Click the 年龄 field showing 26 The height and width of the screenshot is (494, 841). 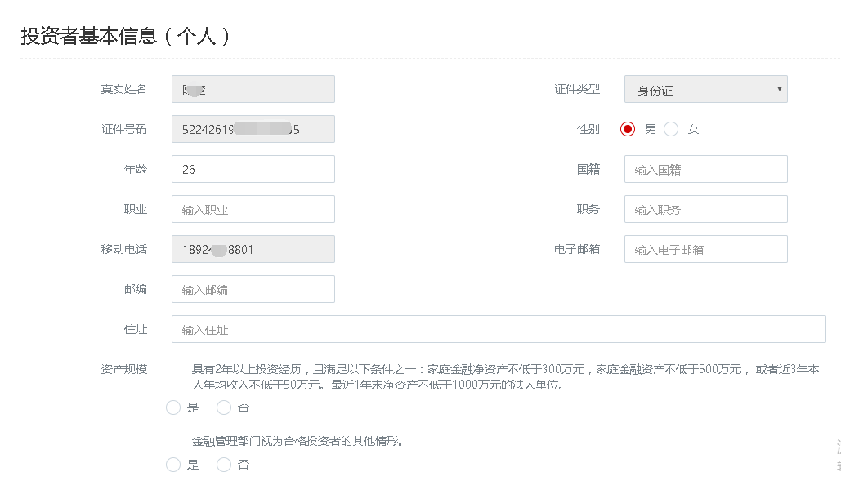pyautogui.click(x=253, y=169)
